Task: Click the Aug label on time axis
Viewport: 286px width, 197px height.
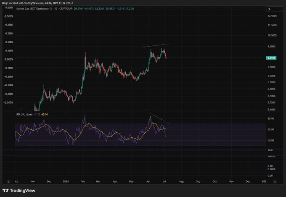Action: (181, 181)
